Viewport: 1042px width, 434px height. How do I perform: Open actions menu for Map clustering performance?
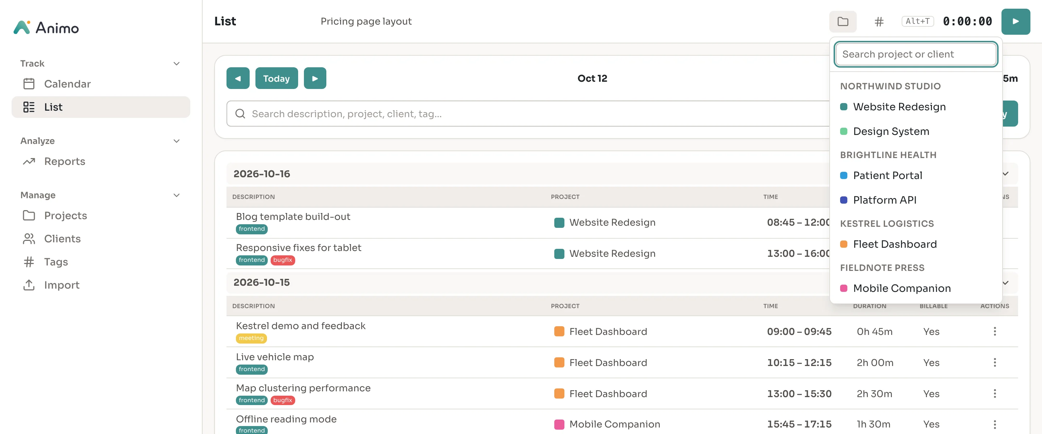pos(995,393)
